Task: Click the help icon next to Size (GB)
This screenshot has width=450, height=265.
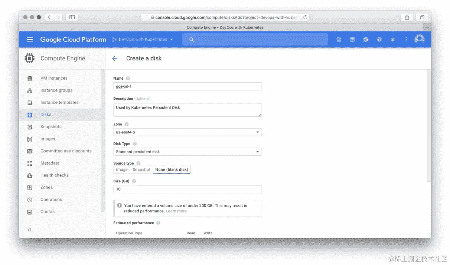Action: (134, 181)
